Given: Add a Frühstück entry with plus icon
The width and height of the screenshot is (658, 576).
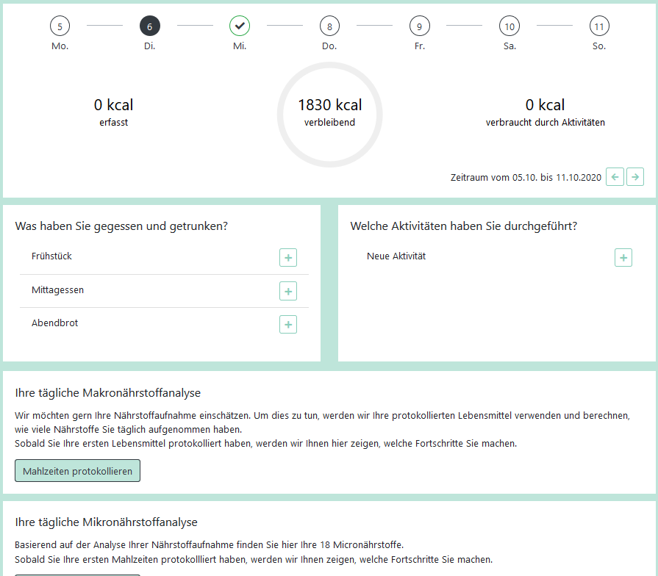Looking at the screenshot, I should 288,257.
